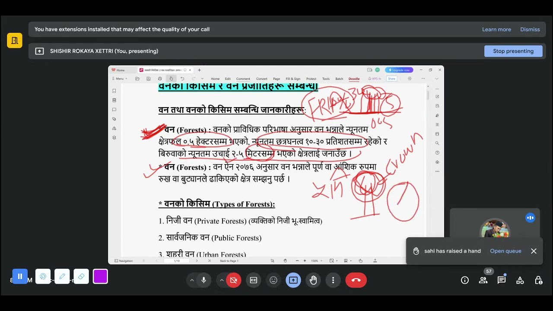Viewport: 553px width, 311px height.
Task: Toggle closed captions
Action: pyautogui.click(x=254, y=280)
